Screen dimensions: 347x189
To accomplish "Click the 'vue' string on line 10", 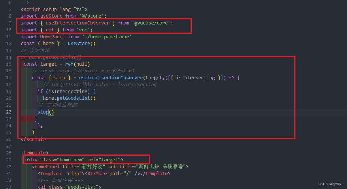I will 83,30.
